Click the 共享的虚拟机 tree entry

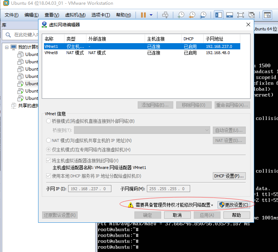(25, 106)
